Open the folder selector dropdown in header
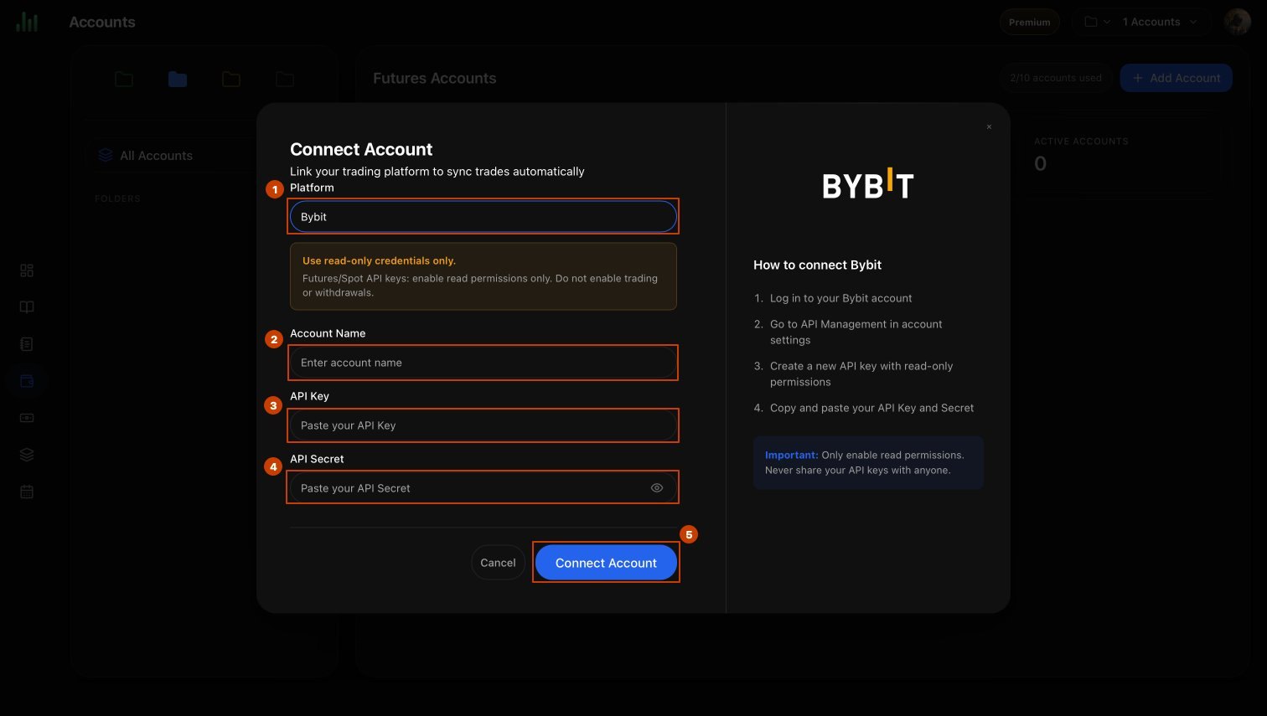The image size is (1267, 716). (1097, 22)
